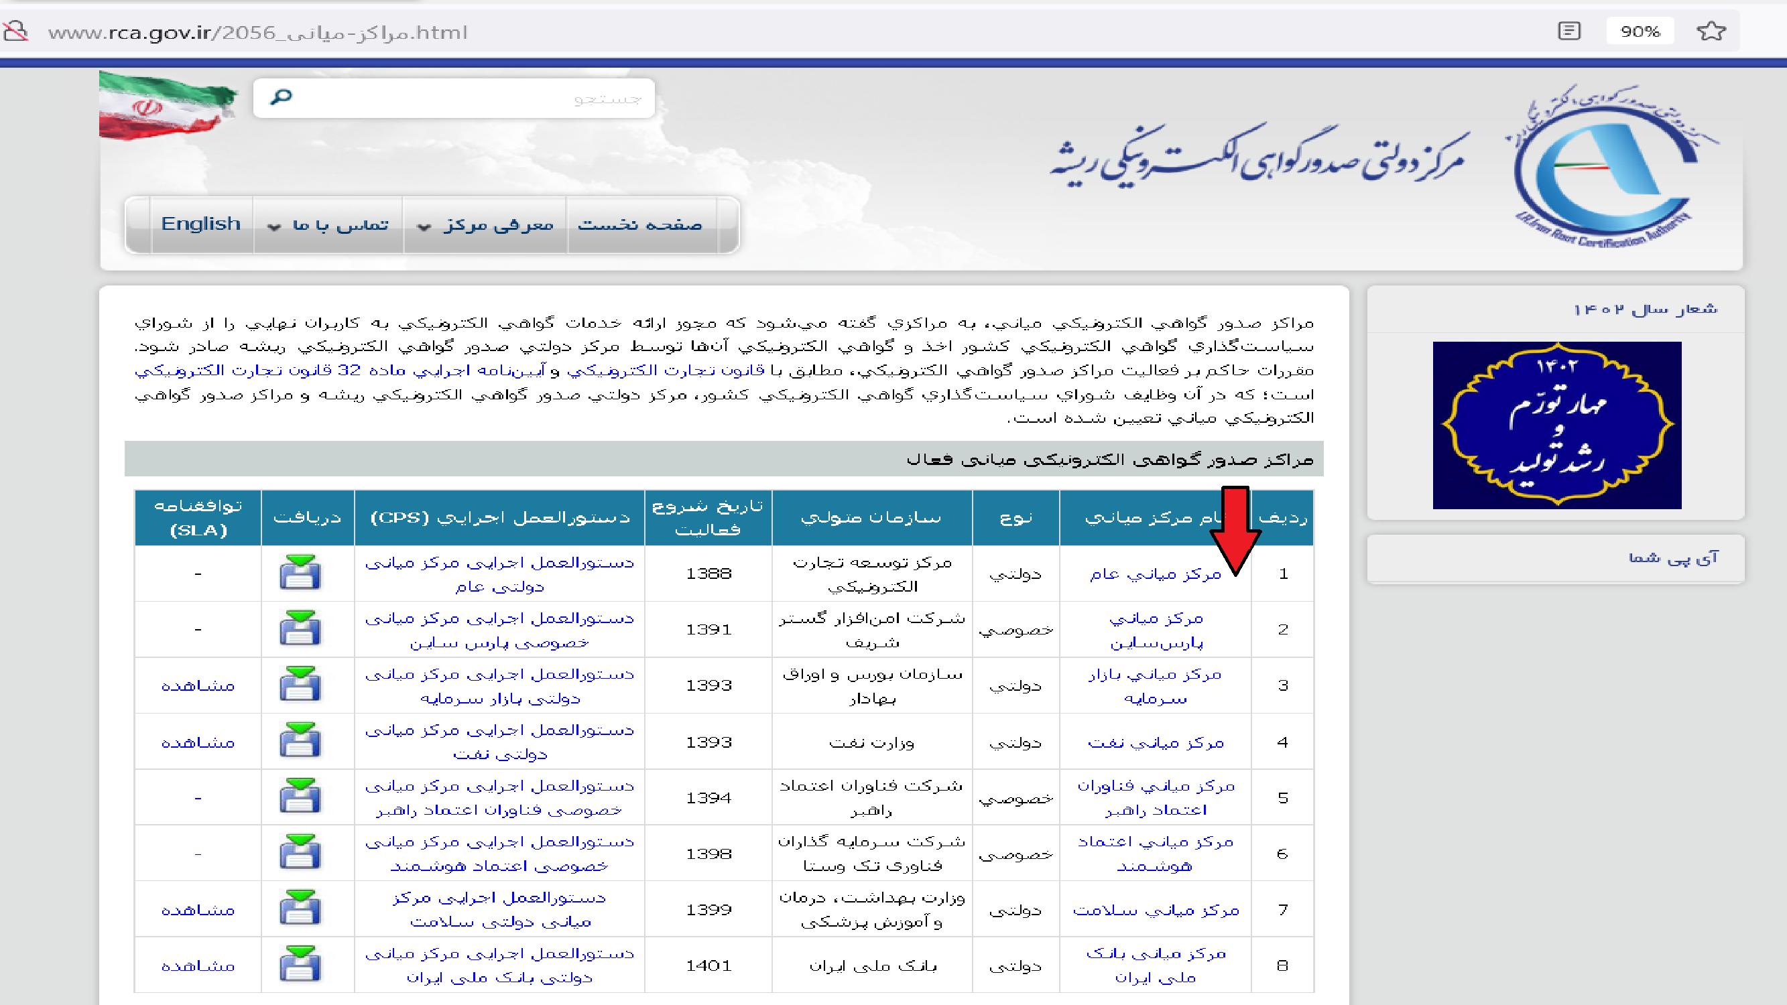1787x1005 pixels.
Task: Download CPS icon for بازار سرمایه row
Action: tap(300, 685)
